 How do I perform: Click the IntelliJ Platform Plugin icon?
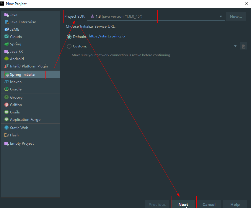[x=6, y=66]
